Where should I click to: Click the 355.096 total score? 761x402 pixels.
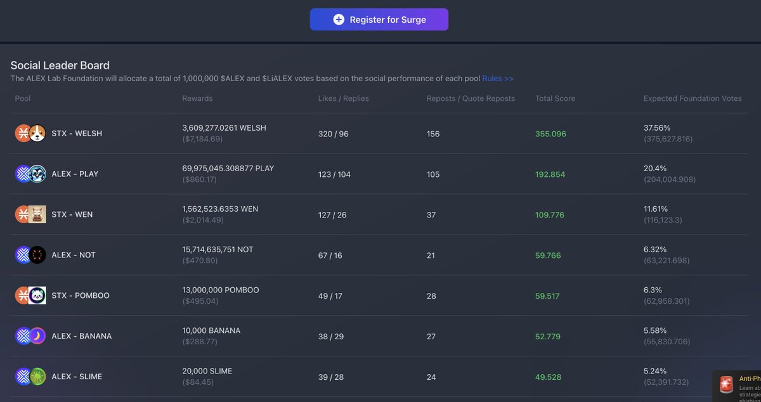(551, 134)
